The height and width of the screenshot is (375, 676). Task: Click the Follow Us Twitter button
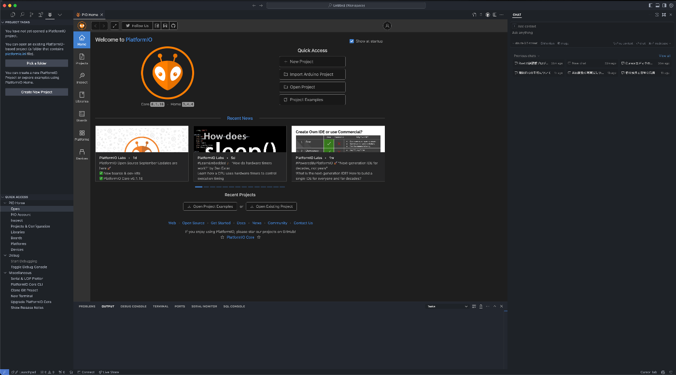point(137,26)
